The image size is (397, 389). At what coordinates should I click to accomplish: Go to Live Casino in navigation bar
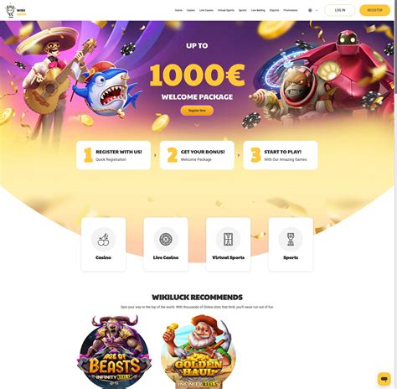point(206,10)
